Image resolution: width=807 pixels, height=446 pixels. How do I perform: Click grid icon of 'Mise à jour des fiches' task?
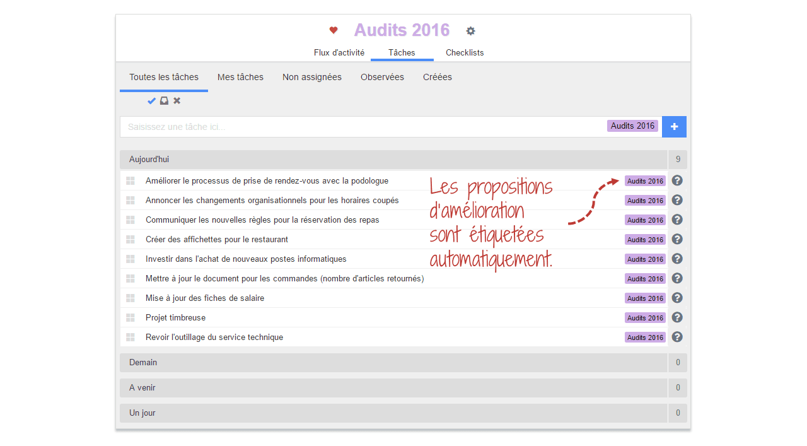coord(131,298)
